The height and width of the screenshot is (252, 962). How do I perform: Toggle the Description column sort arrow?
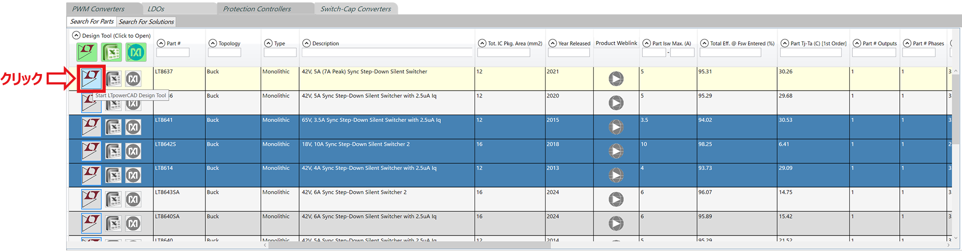pos(307,43)
